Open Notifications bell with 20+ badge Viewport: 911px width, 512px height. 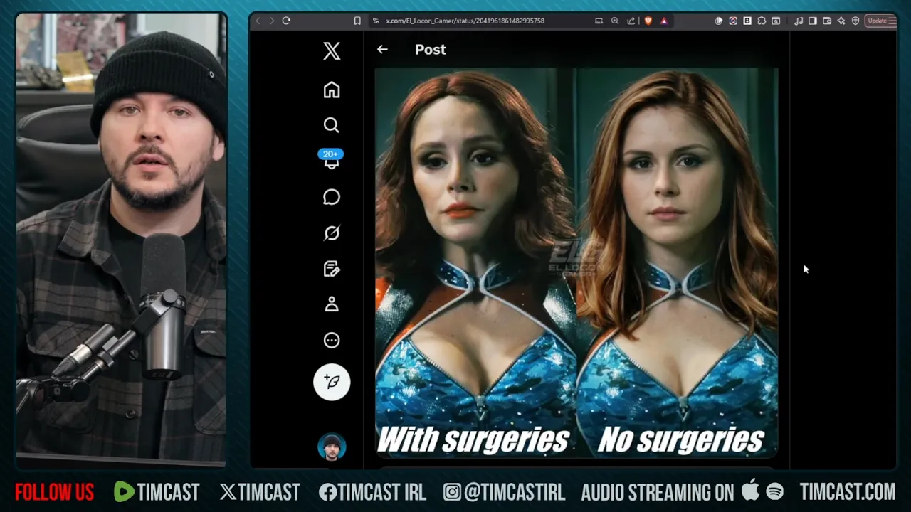coord(332,161)
